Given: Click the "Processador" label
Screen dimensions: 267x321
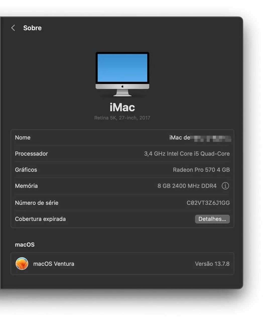Looking at the screenshot, I should coord(31,153).
